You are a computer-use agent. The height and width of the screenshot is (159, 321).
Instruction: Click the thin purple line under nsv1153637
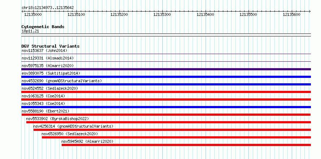[x=166, y=54]
